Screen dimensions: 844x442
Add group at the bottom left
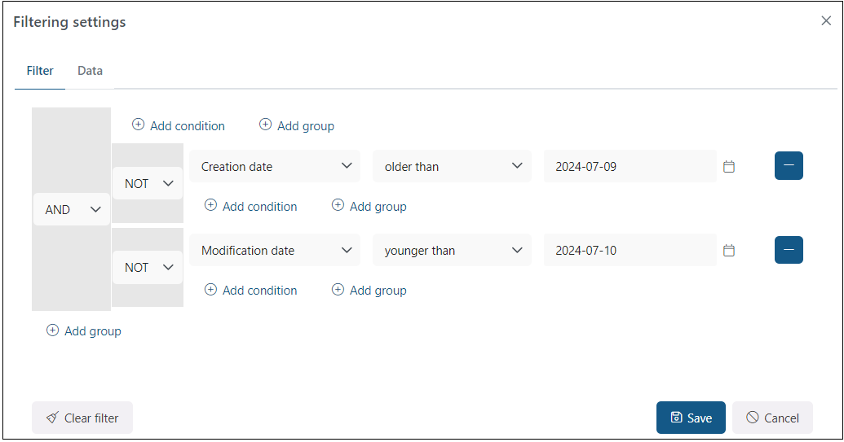coord(84,330)
